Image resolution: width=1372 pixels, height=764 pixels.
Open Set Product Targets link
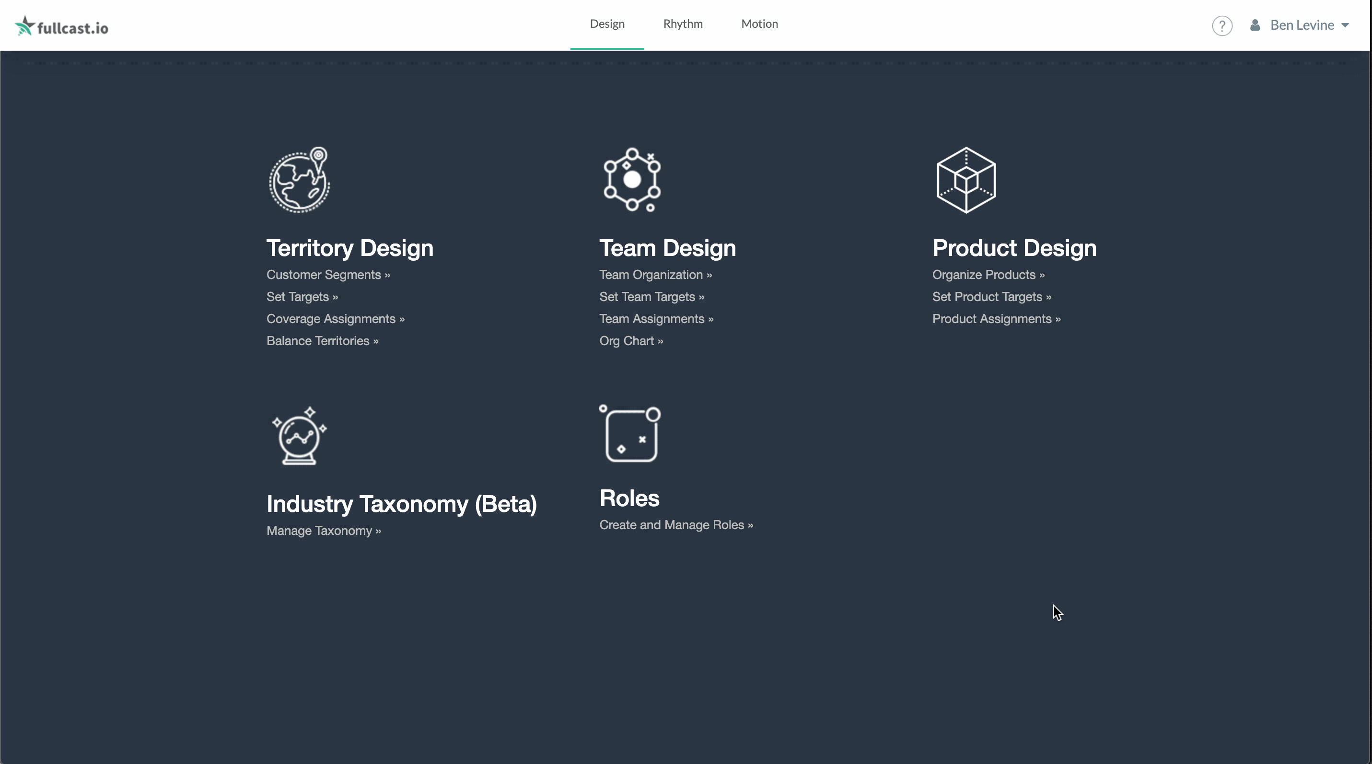click(x=991, y=297)
